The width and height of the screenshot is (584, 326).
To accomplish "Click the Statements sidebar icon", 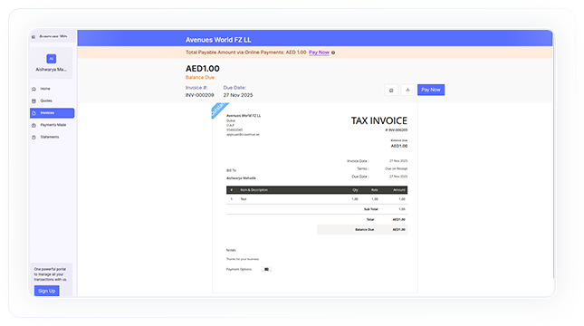I will [34, 137].
